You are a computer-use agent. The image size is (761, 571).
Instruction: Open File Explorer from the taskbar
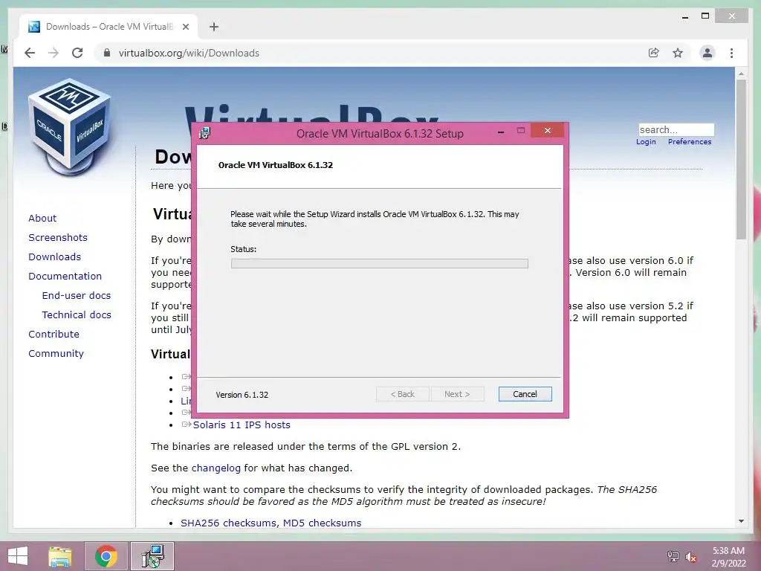pyautogui.click(x=60, y=556)
